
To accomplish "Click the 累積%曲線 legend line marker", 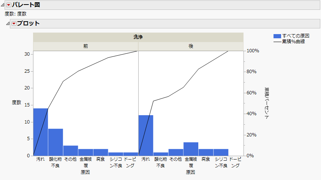I will point(278,42).
